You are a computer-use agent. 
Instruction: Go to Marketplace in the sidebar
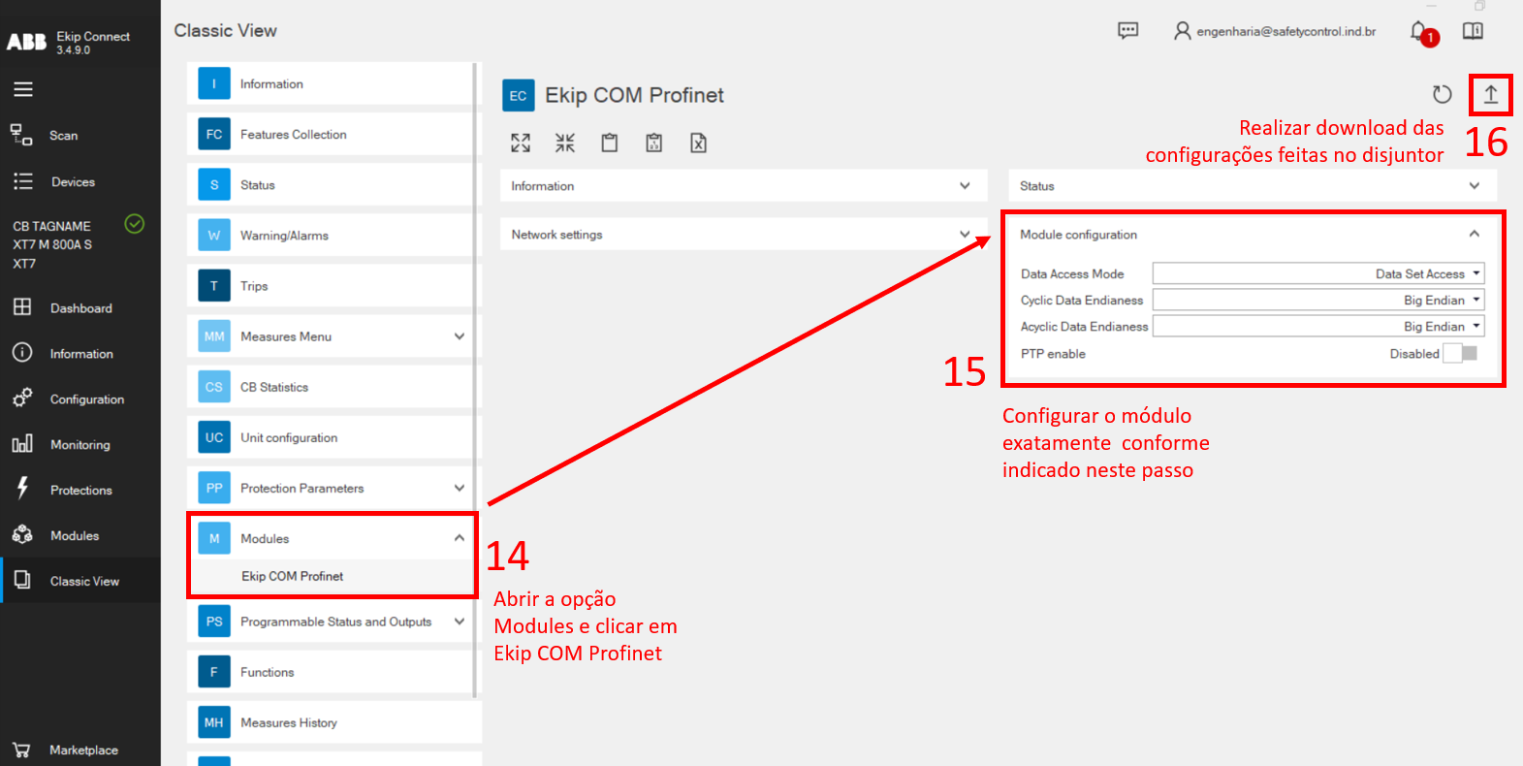point(83,750)
